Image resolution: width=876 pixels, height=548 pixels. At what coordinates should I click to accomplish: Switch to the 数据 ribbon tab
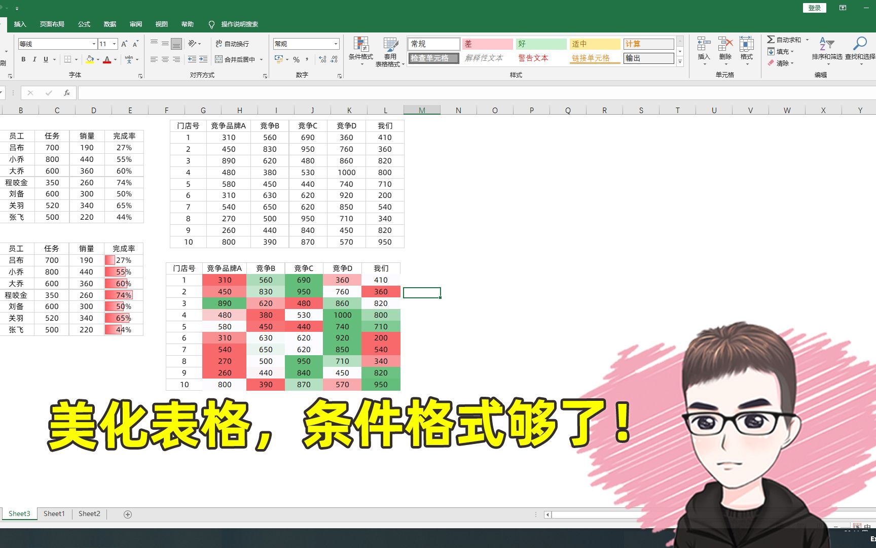pos(109,24)
